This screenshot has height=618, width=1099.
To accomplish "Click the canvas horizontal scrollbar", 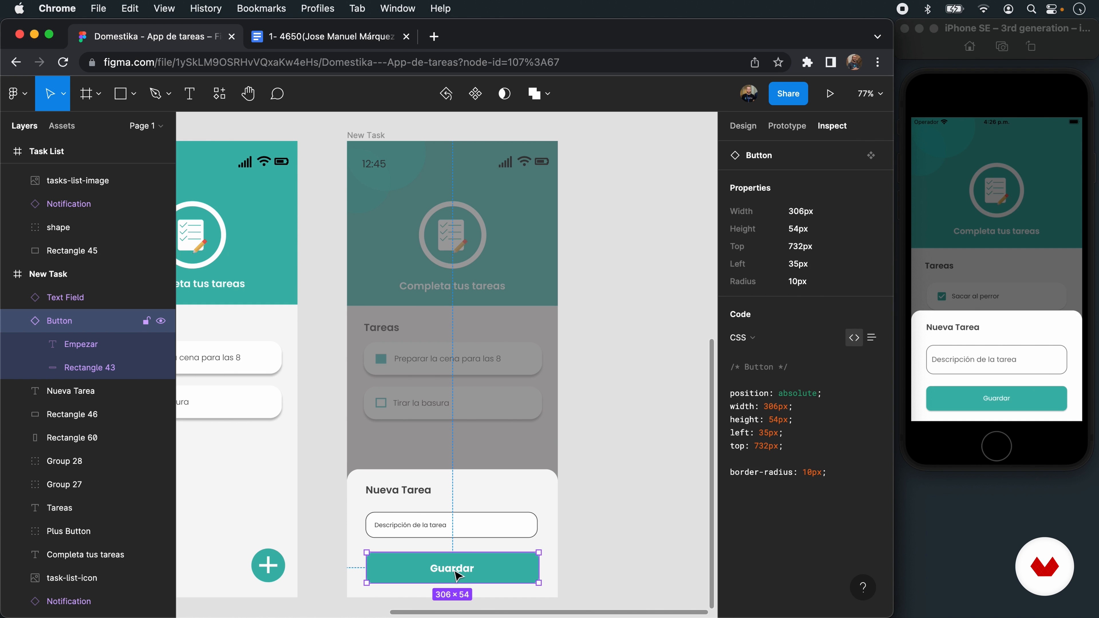I will coord(549,612).
